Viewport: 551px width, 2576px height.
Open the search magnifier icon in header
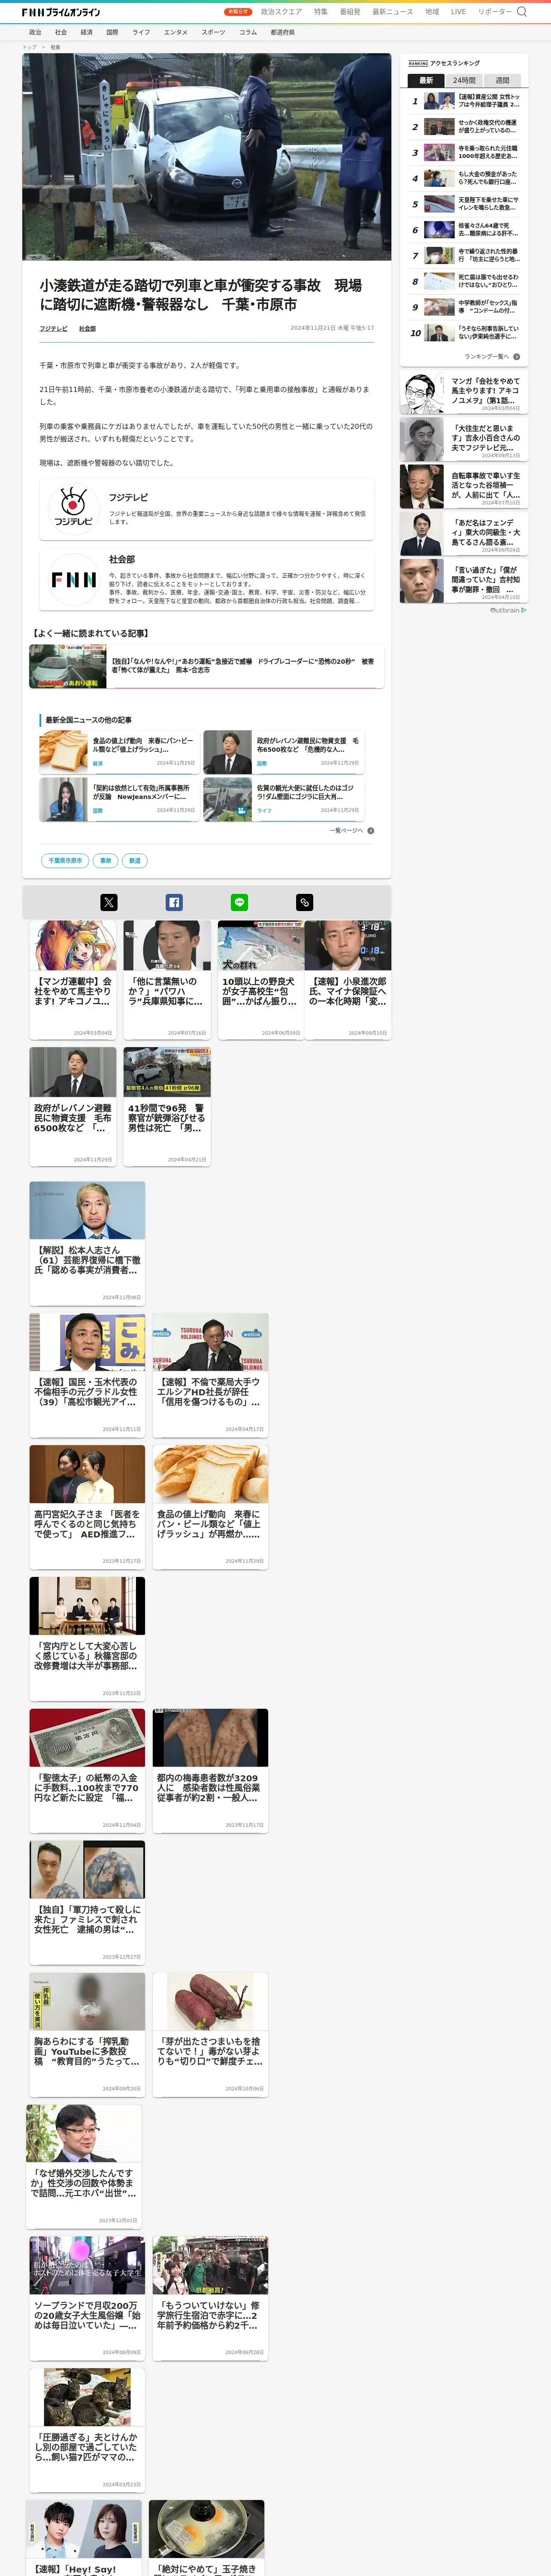click(x=521, y=12)
